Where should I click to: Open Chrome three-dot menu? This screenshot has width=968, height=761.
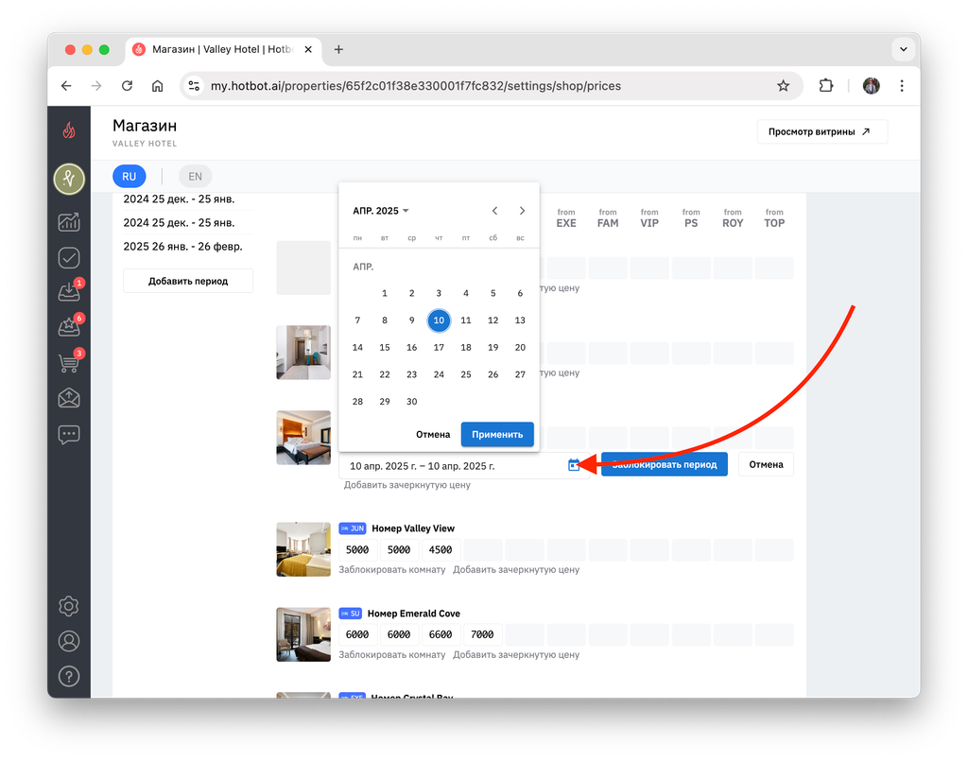click(x=901, y=86)
